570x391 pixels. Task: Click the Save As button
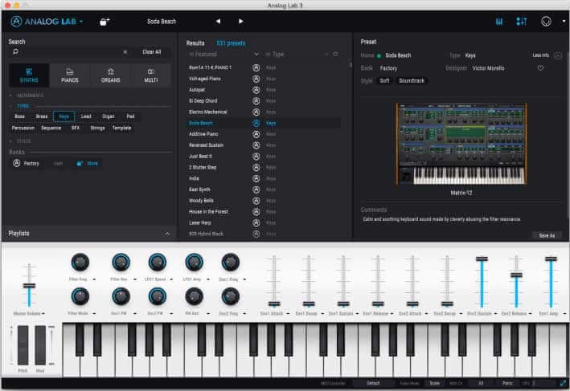click(546, 235)
